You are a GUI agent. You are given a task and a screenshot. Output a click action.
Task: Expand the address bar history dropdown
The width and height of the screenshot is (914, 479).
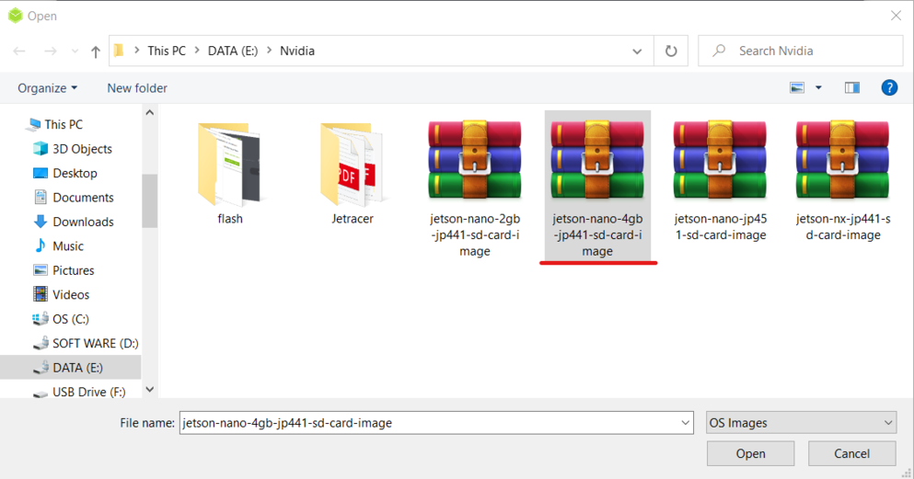point(637,51)
